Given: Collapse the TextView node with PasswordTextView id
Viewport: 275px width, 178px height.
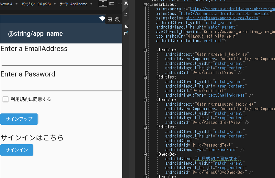Looking at the screenshot, I should (x=145, y=100).
